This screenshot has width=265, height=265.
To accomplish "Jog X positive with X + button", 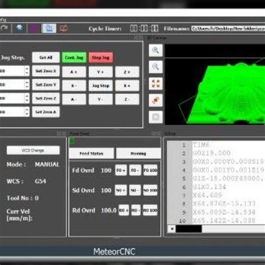I will 127,86.
